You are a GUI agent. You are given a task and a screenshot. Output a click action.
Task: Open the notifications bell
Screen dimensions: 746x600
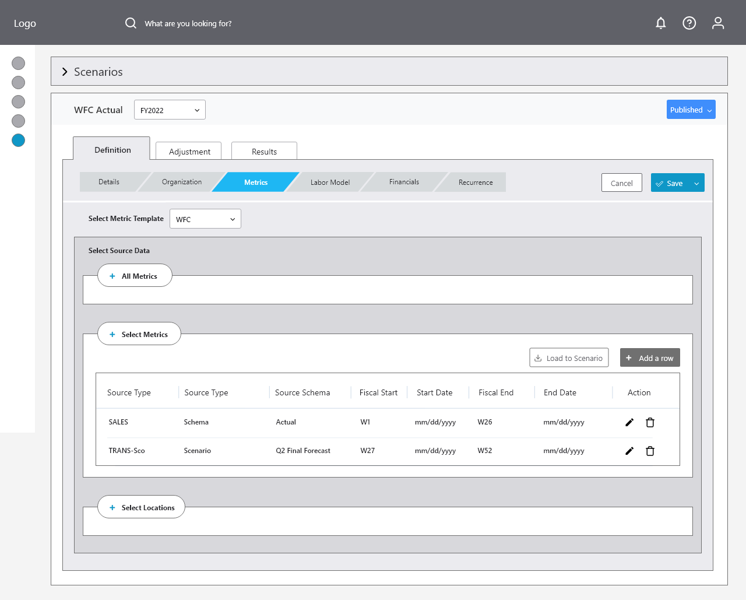click(660, 23)
